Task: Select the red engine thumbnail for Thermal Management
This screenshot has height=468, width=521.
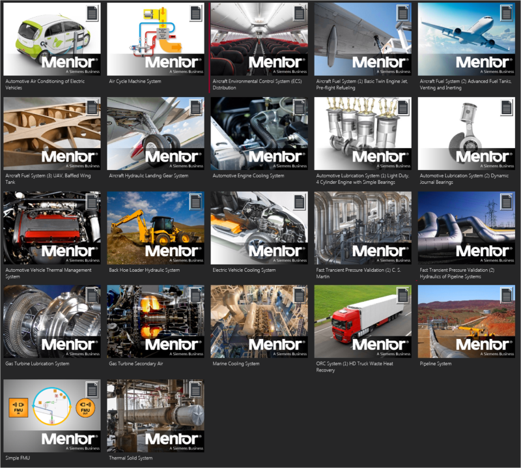Action: 52,228
